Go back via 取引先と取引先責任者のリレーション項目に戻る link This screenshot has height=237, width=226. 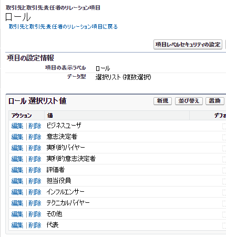[63, 27]
